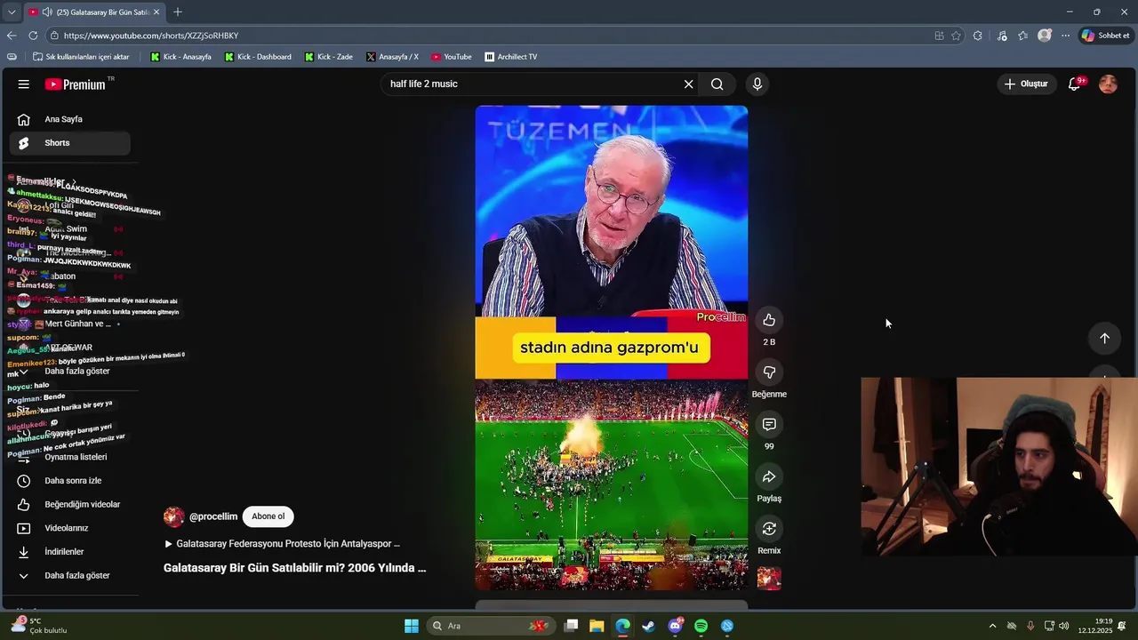Reload the current page
The image size is (1138, 640).
coord(33,36)
